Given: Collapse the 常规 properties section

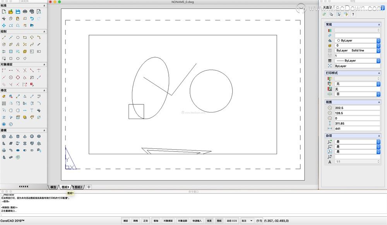Looking at the screenshot, I should pos(379,24).
